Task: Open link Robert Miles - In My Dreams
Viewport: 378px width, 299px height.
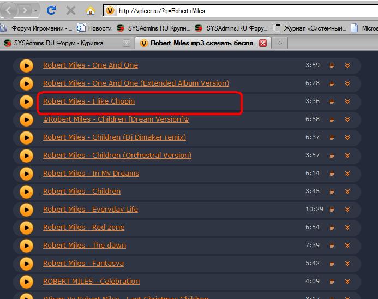Action: click(x=91, y=174)
